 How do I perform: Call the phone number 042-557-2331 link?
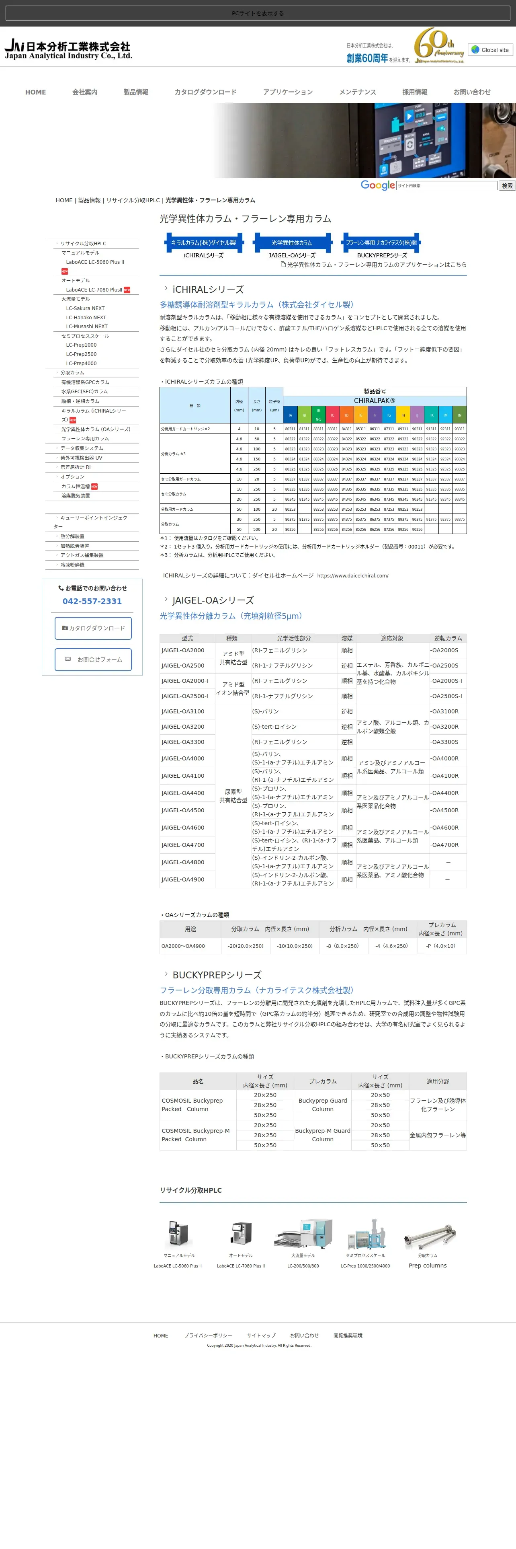tap(92, 601)
